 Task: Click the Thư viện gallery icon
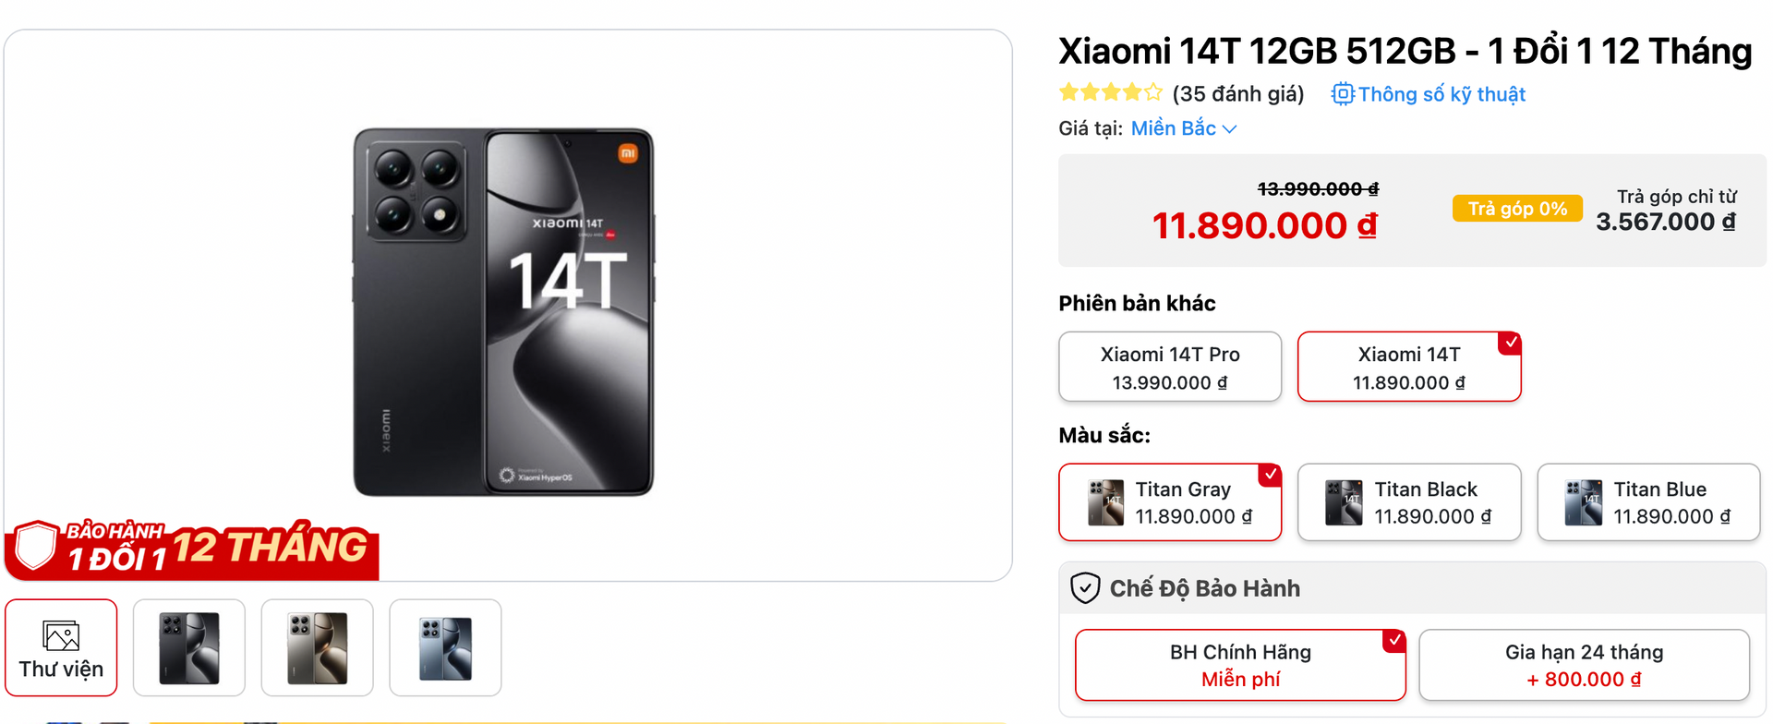coord(61,636)
